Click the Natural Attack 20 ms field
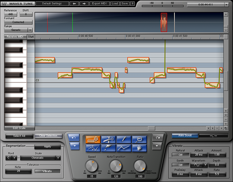233x182 pixels. [199, 155]
